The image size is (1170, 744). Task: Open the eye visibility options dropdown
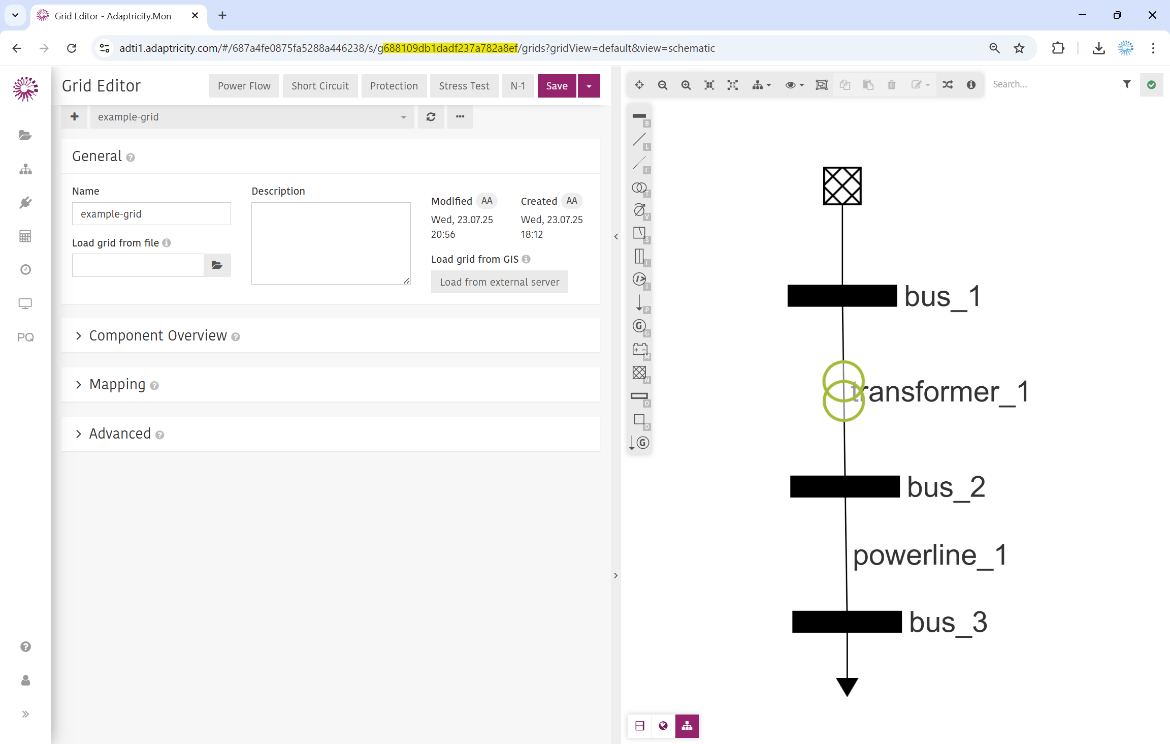(x=794, y=85)
